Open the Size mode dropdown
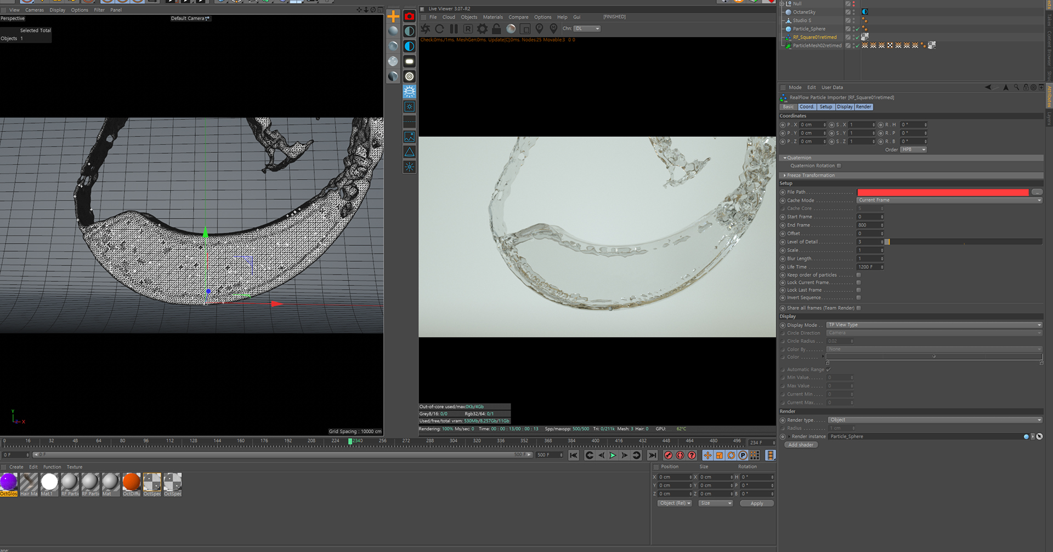The image size is (1053, 552). point(715,503)
